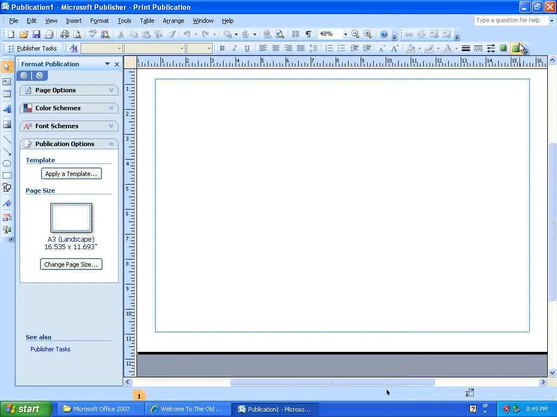Collapse the Publication Options section
The image size is (557, 417).
point(69,143)
